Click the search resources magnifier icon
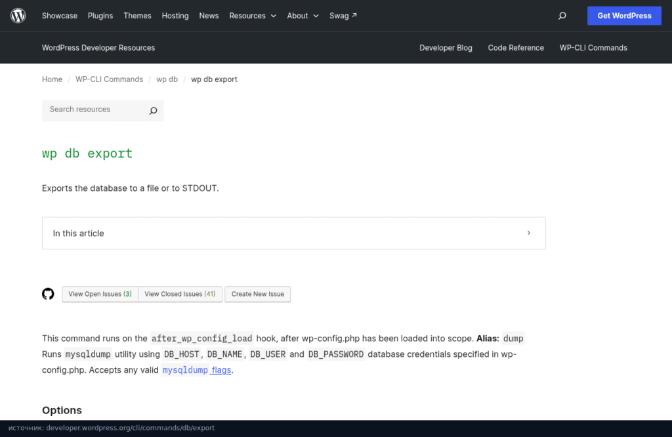This screenshot has height=437, width=672. tap(153, 111)
